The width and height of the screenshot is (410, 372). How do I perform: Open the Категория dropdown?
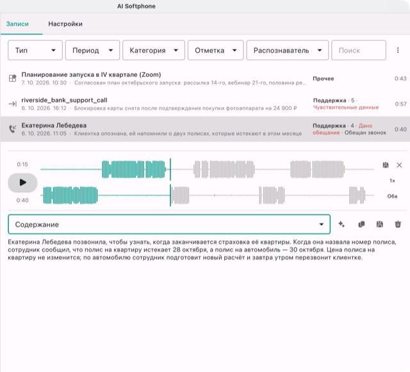click(x=154, y=50)
